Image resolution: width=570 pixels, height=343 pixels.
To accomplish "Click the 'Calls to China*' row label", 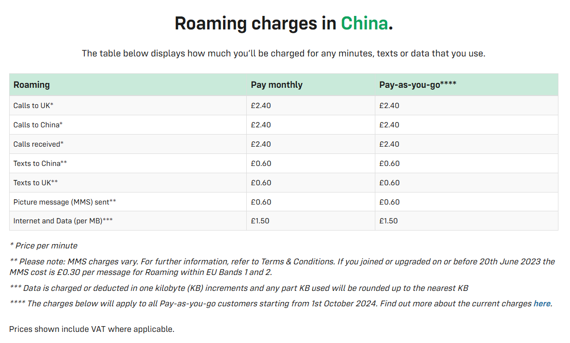I will pyautogui.click(x=38, y=125).
